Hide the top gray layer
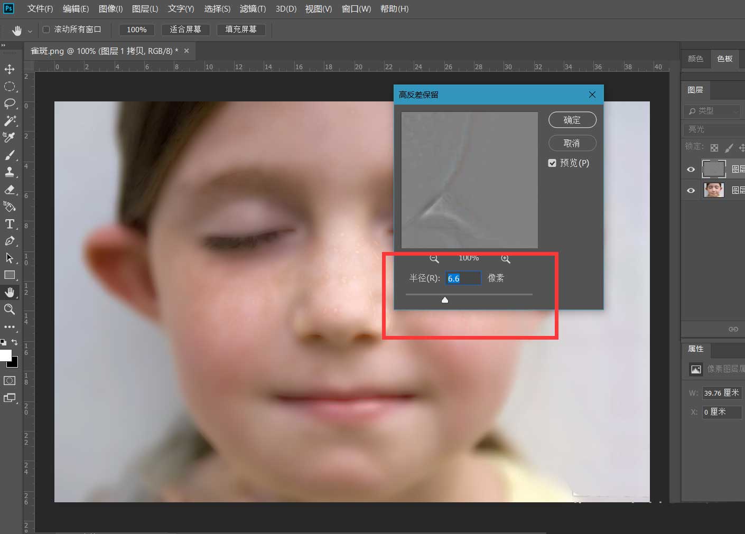Image resolution: width=745 pixels, height=534 pixels. [x=691, y=169]
